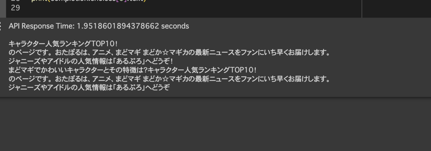Screen dimensions: 431x151
Task: Open the output actions icon beside API Response Time
Action: click(x=1, y=26)
